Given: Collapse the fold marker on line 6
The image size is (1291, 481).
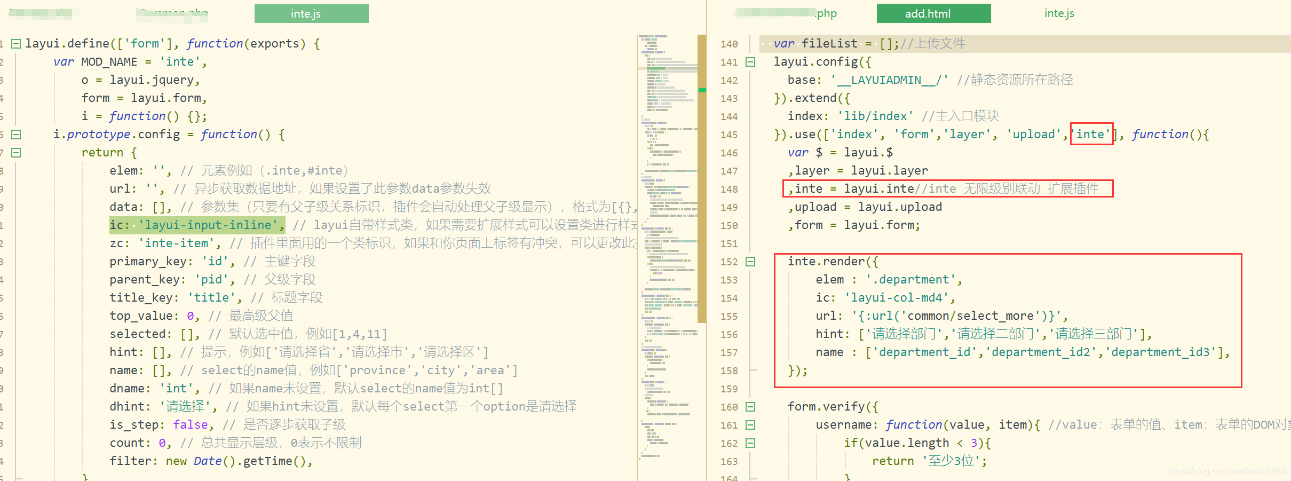Looking at the screenshot, I should 15,134.
